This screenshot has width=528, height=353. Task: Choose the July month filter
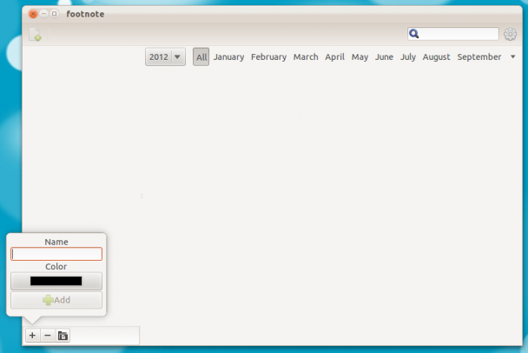click(408, 57)
